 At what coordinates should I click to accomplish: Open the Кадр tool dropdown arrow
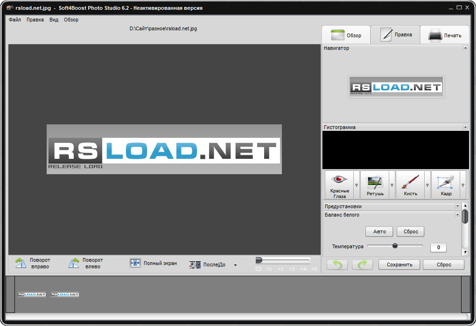(463, 185)
